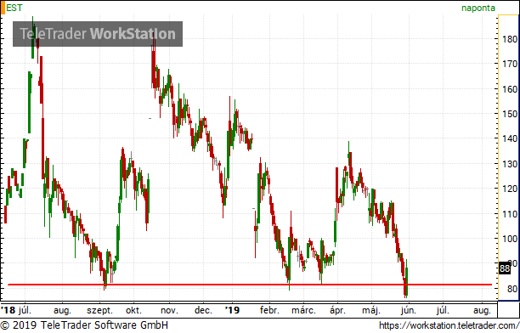Click the ápr. month label on axis
This screenshot has height=333, width=520.
tap(337, 310)
